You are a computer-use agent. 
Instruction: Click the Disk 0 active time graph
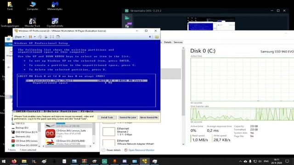(x=242, y=79)
